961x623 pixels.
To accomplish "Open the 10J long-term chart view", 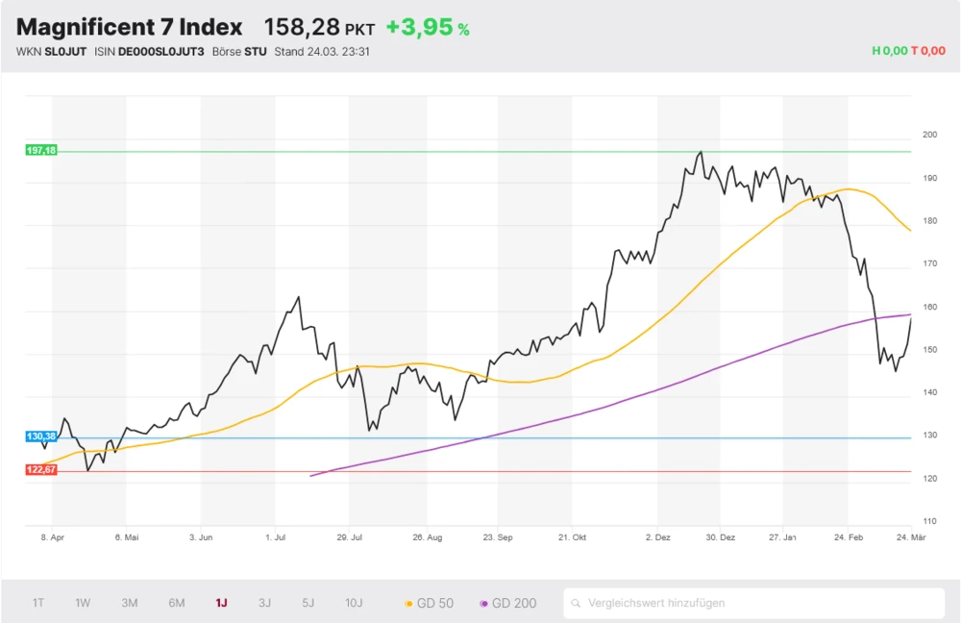I will click(x=354, y=602).
